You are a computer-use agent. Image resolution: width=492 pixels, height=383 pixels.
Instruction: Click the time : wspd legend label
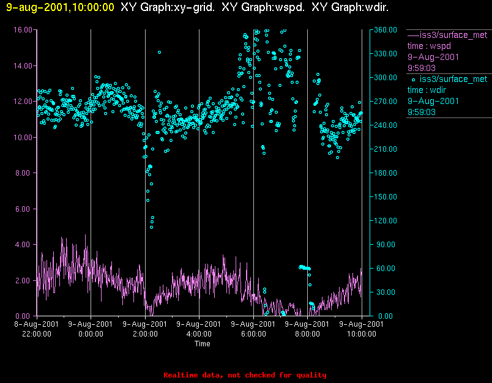click(x=429, y=46)
